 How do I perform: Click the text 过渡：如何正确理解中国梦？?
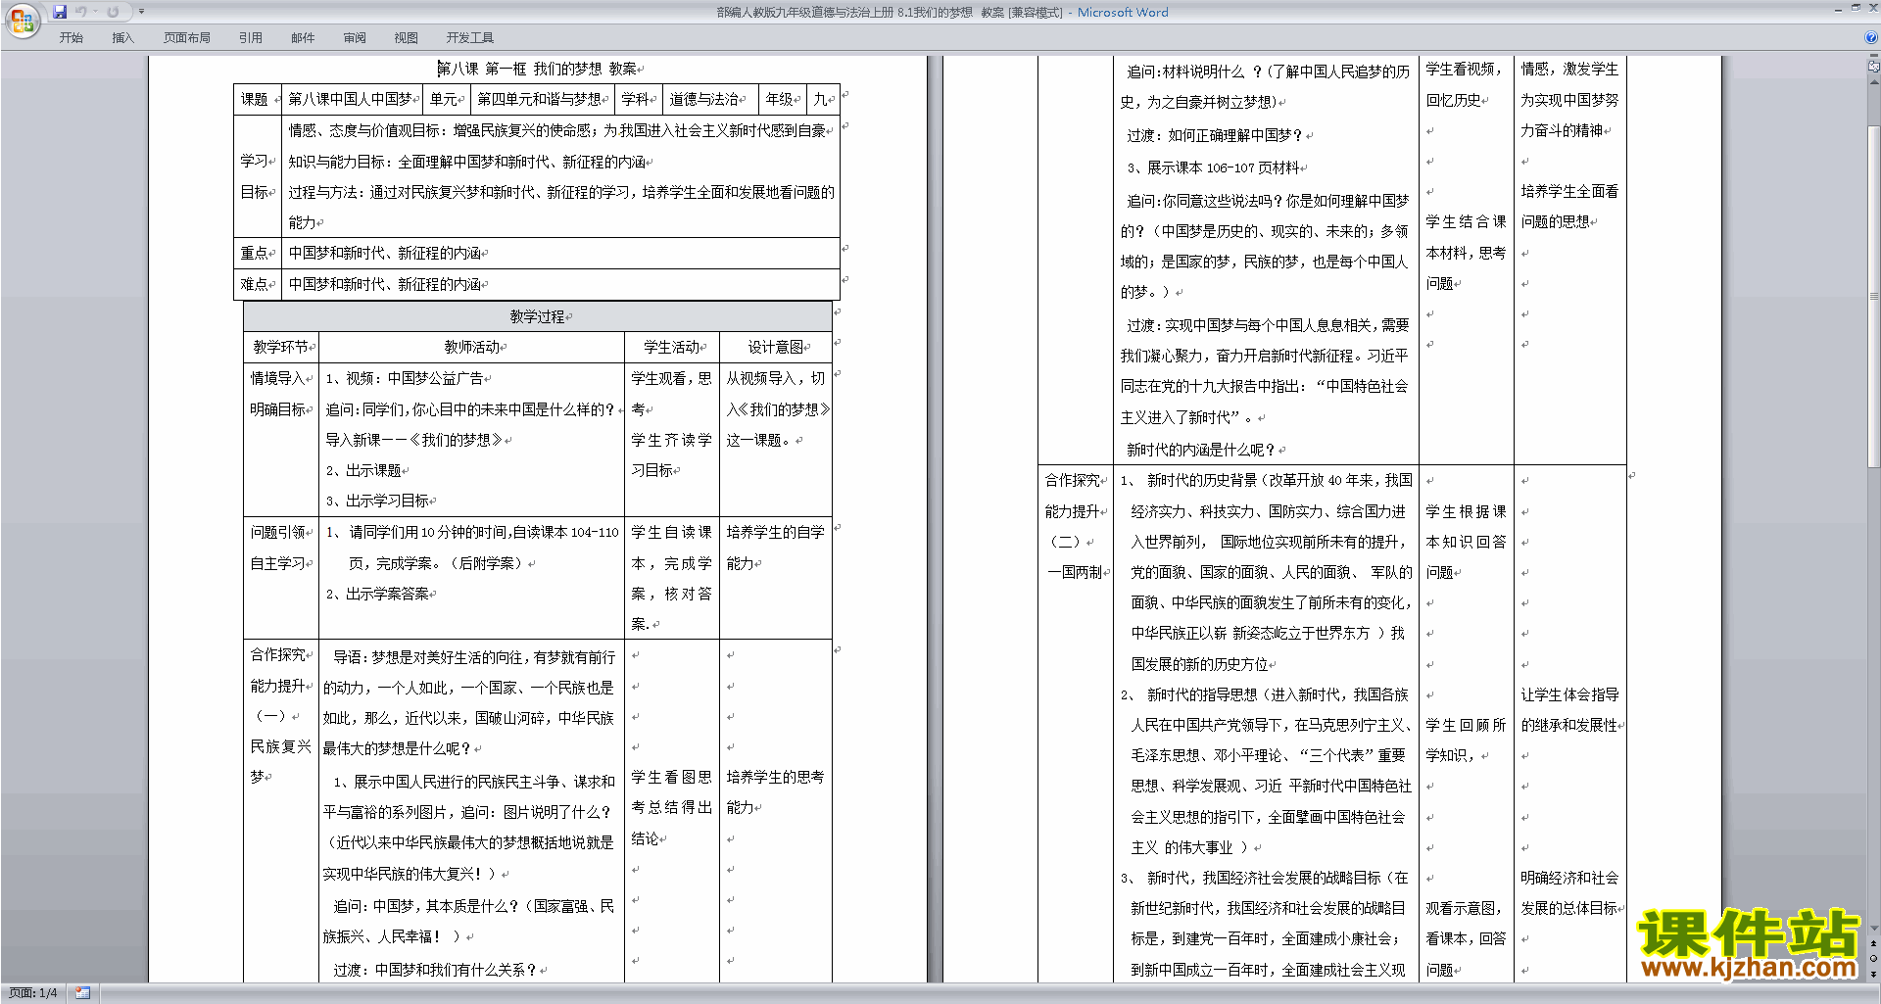click(1215, 135)
